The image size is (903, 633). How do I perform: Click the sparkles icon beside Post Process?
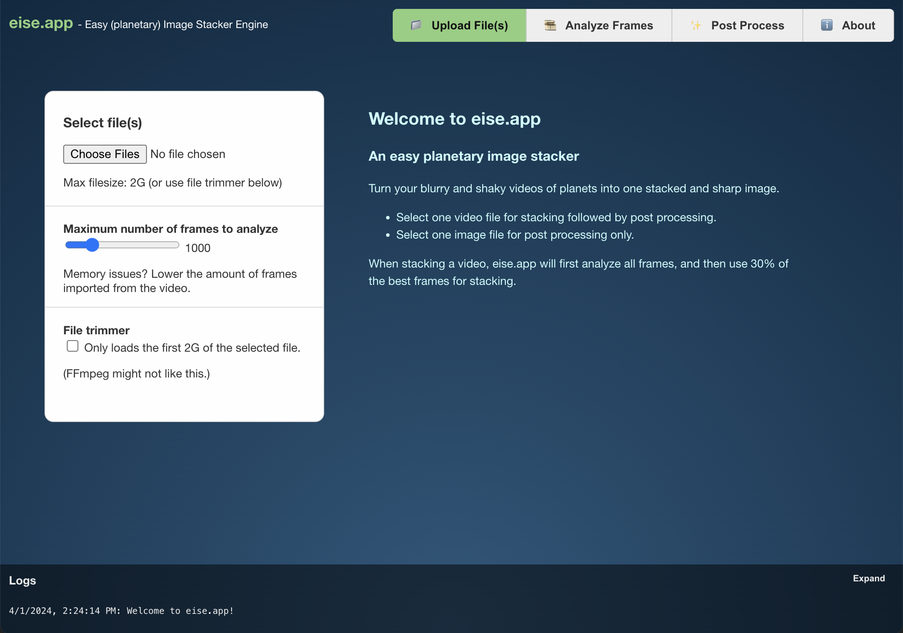click(x=696, y=25)
